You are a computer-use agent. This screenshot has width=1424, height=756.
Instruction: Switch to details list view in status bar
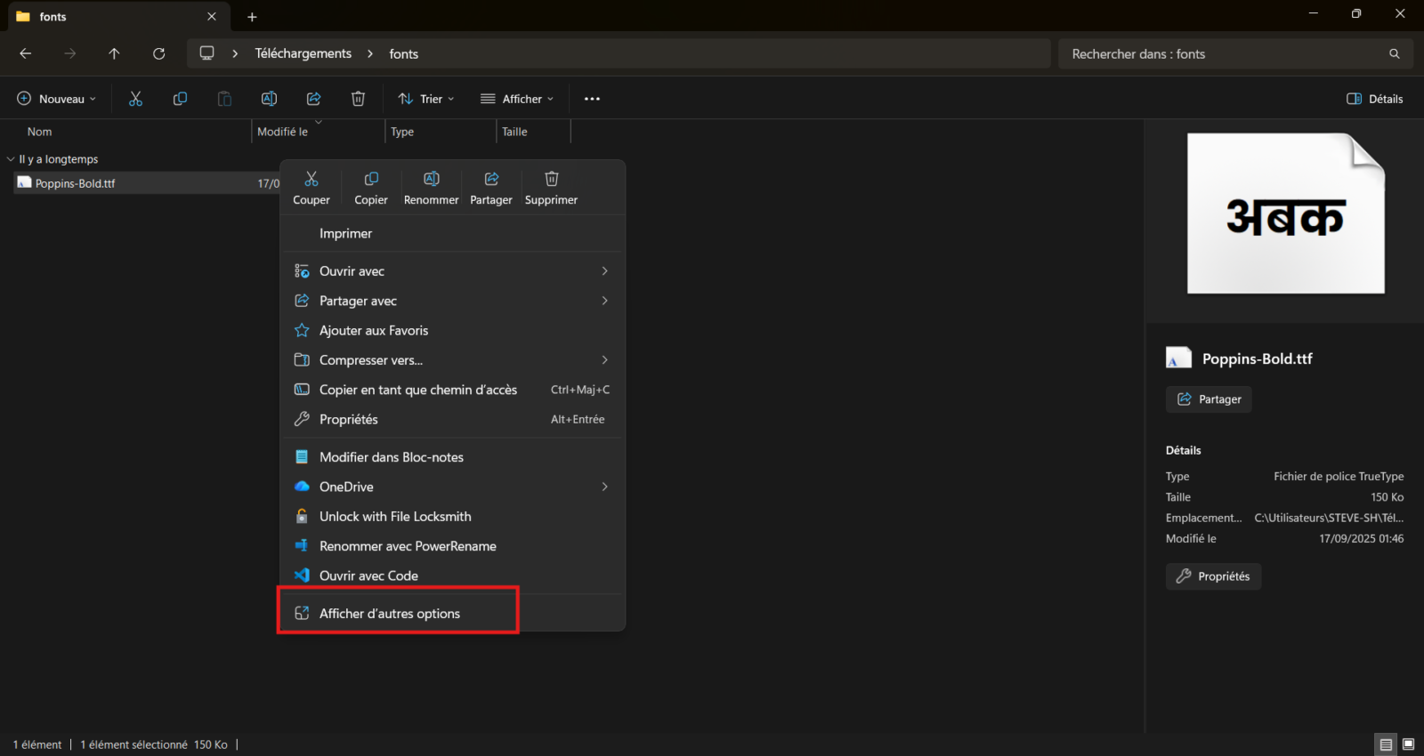(1386, 744)
